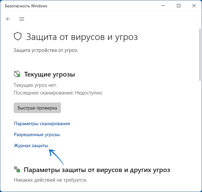
Task: Start Быстрая проверка scan
Action: click(37, 108)
